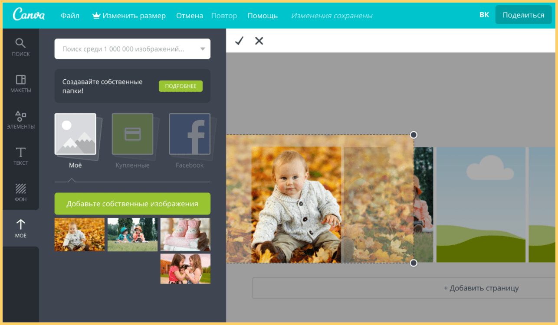Click Добавьте собственные изображения upload button
558x325 pixels.
(132, 204)
